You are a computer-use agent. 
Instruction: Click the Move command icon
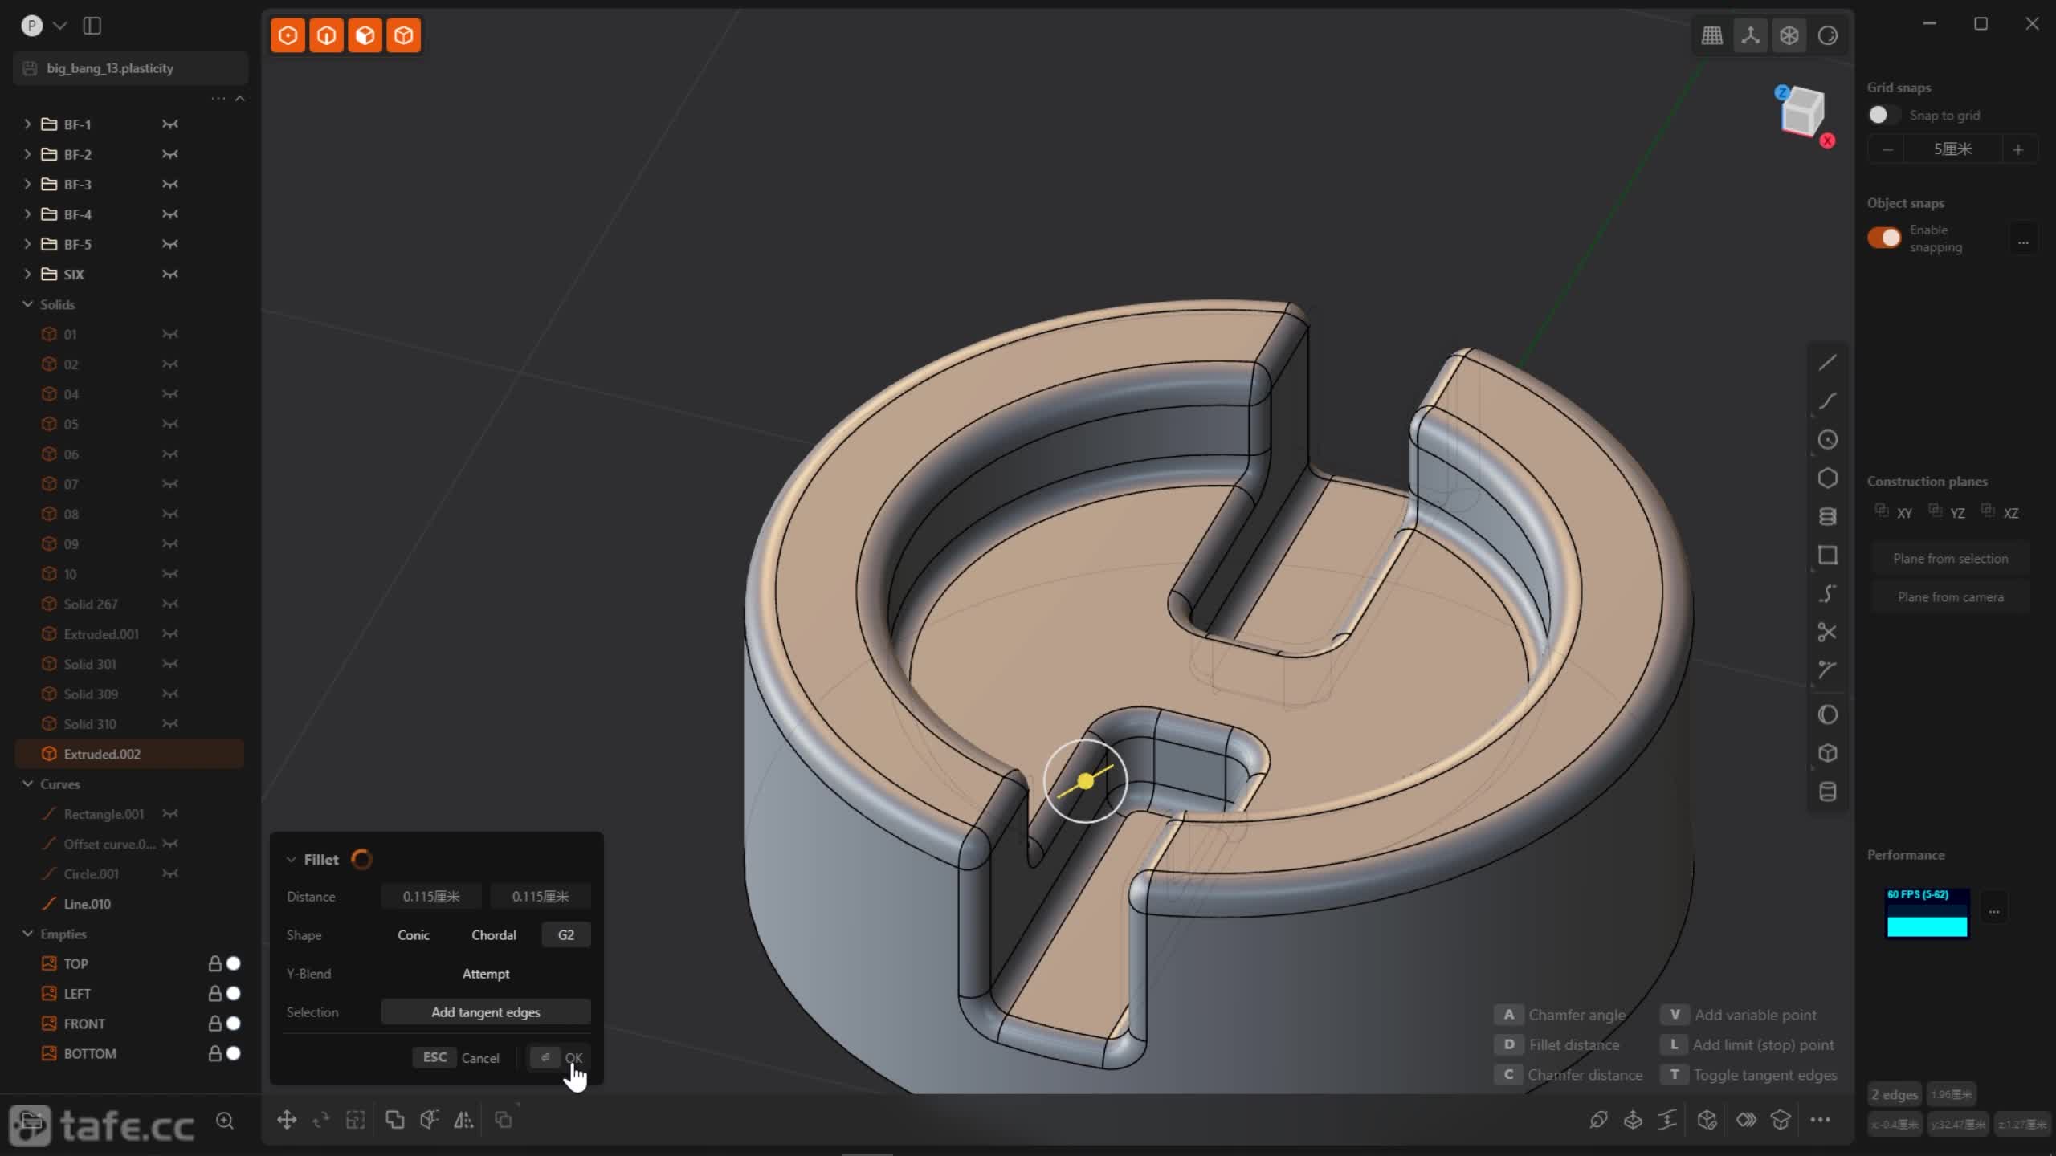287,1120
